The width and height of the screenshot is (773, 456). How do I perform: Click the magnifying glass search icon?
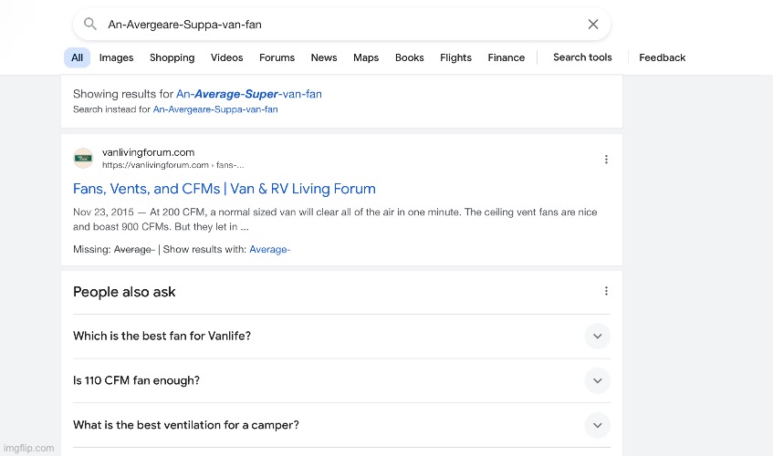pyautogui.click(x=89, y=24)
